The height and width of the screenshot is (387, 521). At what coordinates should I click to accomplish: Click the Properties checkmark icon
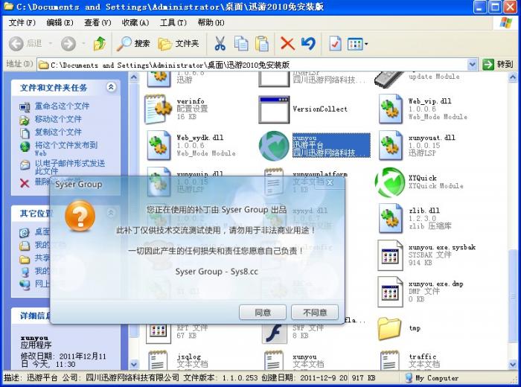point(335,43)
